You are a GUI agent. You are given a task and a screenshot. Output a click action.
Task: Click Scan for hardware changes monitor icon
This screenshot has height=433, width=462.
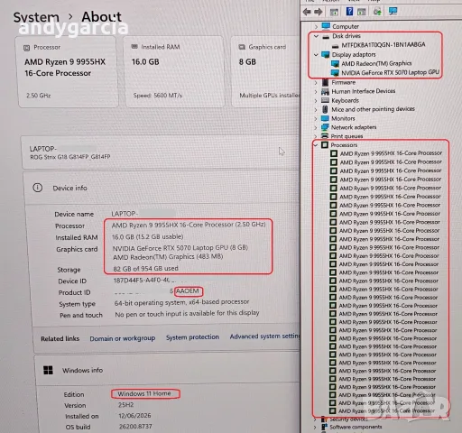(393, 12)
